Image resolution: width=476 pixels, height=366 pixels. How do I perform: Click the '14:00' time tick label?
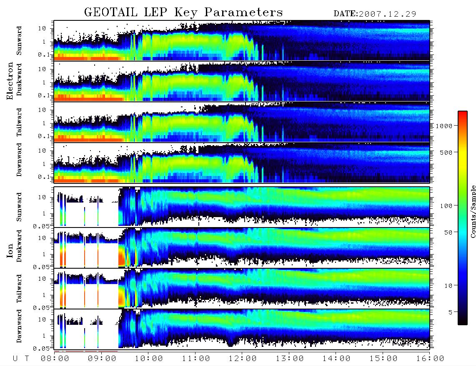(x=336, y=359)
